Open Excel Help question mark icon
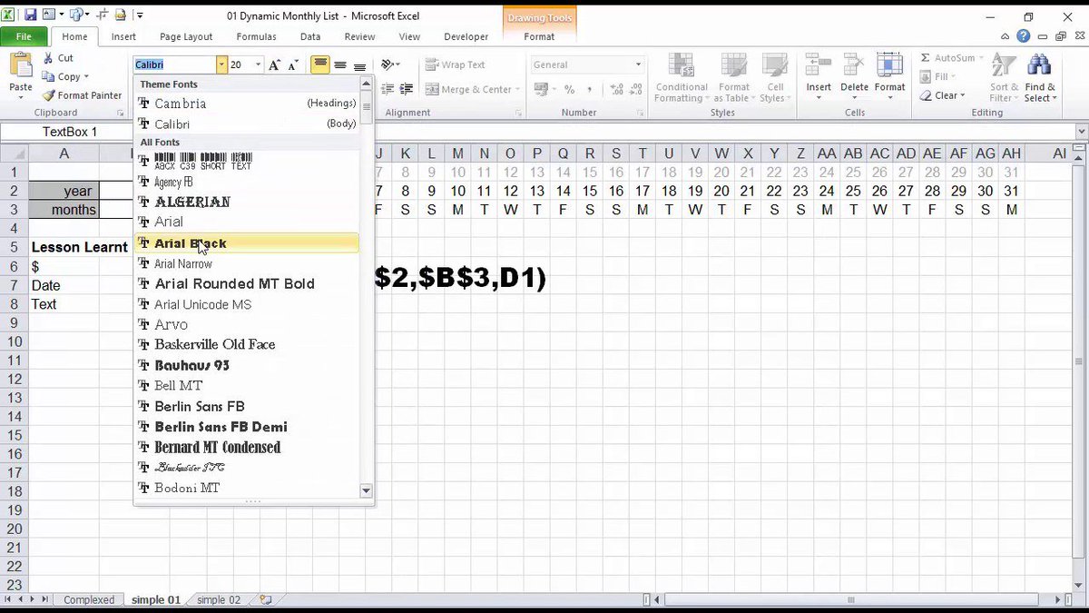 point(1023,37)
